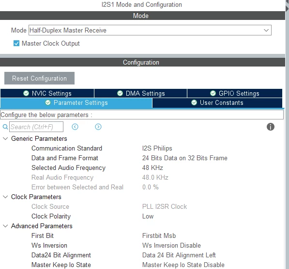Click the I2S1 Mode and Configuration title
Viewport: 289px width, 269px height.
pos(141,4)
